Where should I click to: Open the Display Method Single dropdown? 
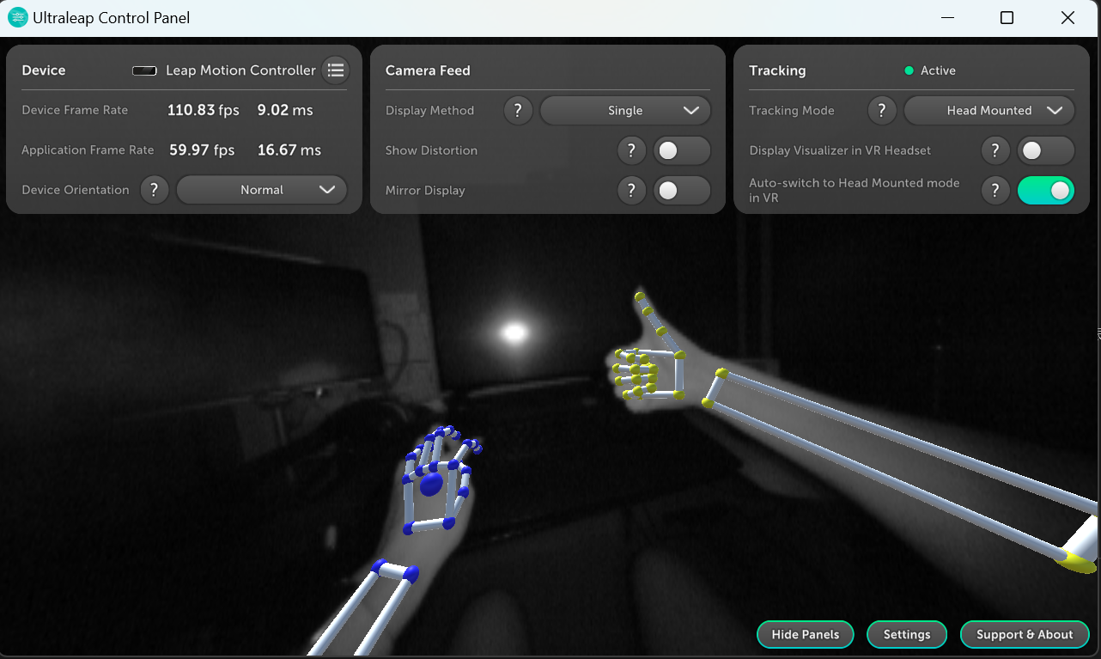click(625, 111)
